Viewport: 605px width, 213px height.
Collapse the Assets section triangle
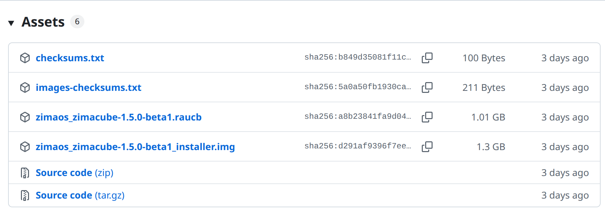pyautogui.click(x=11, y=23)
